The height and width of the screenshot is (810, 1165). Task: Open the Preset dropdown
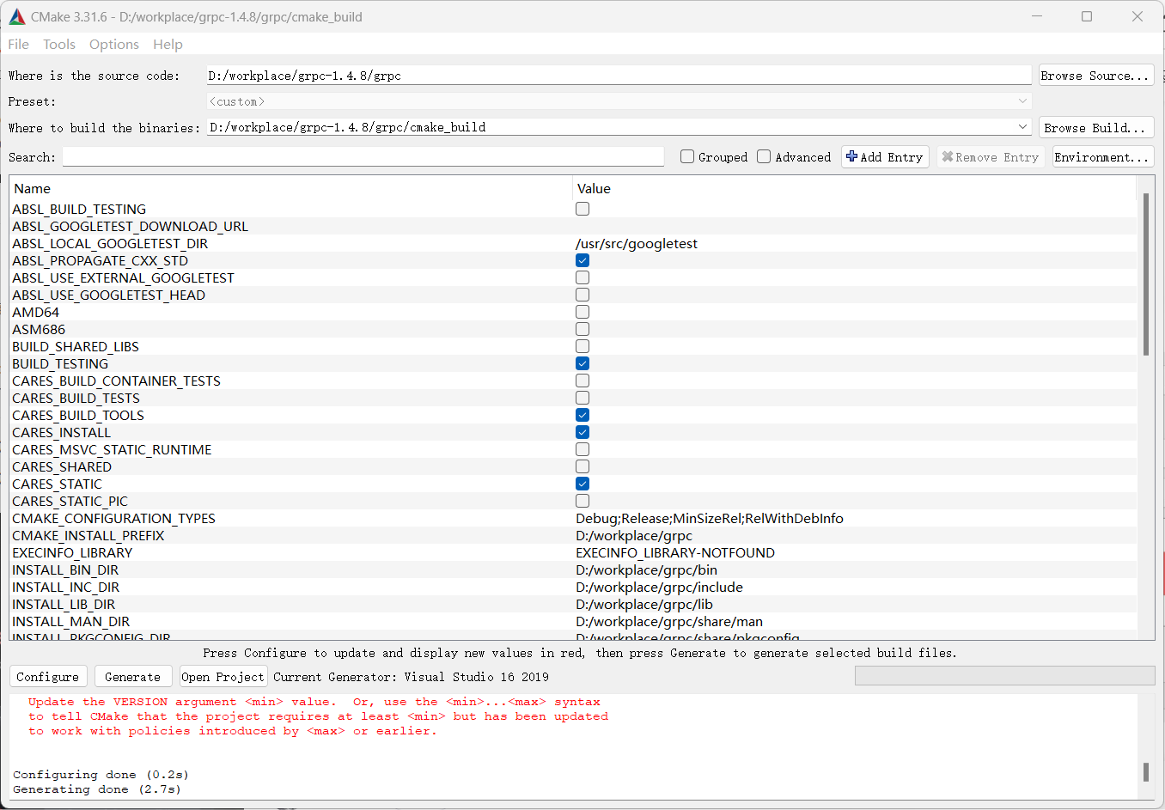tap(1022, 101)
